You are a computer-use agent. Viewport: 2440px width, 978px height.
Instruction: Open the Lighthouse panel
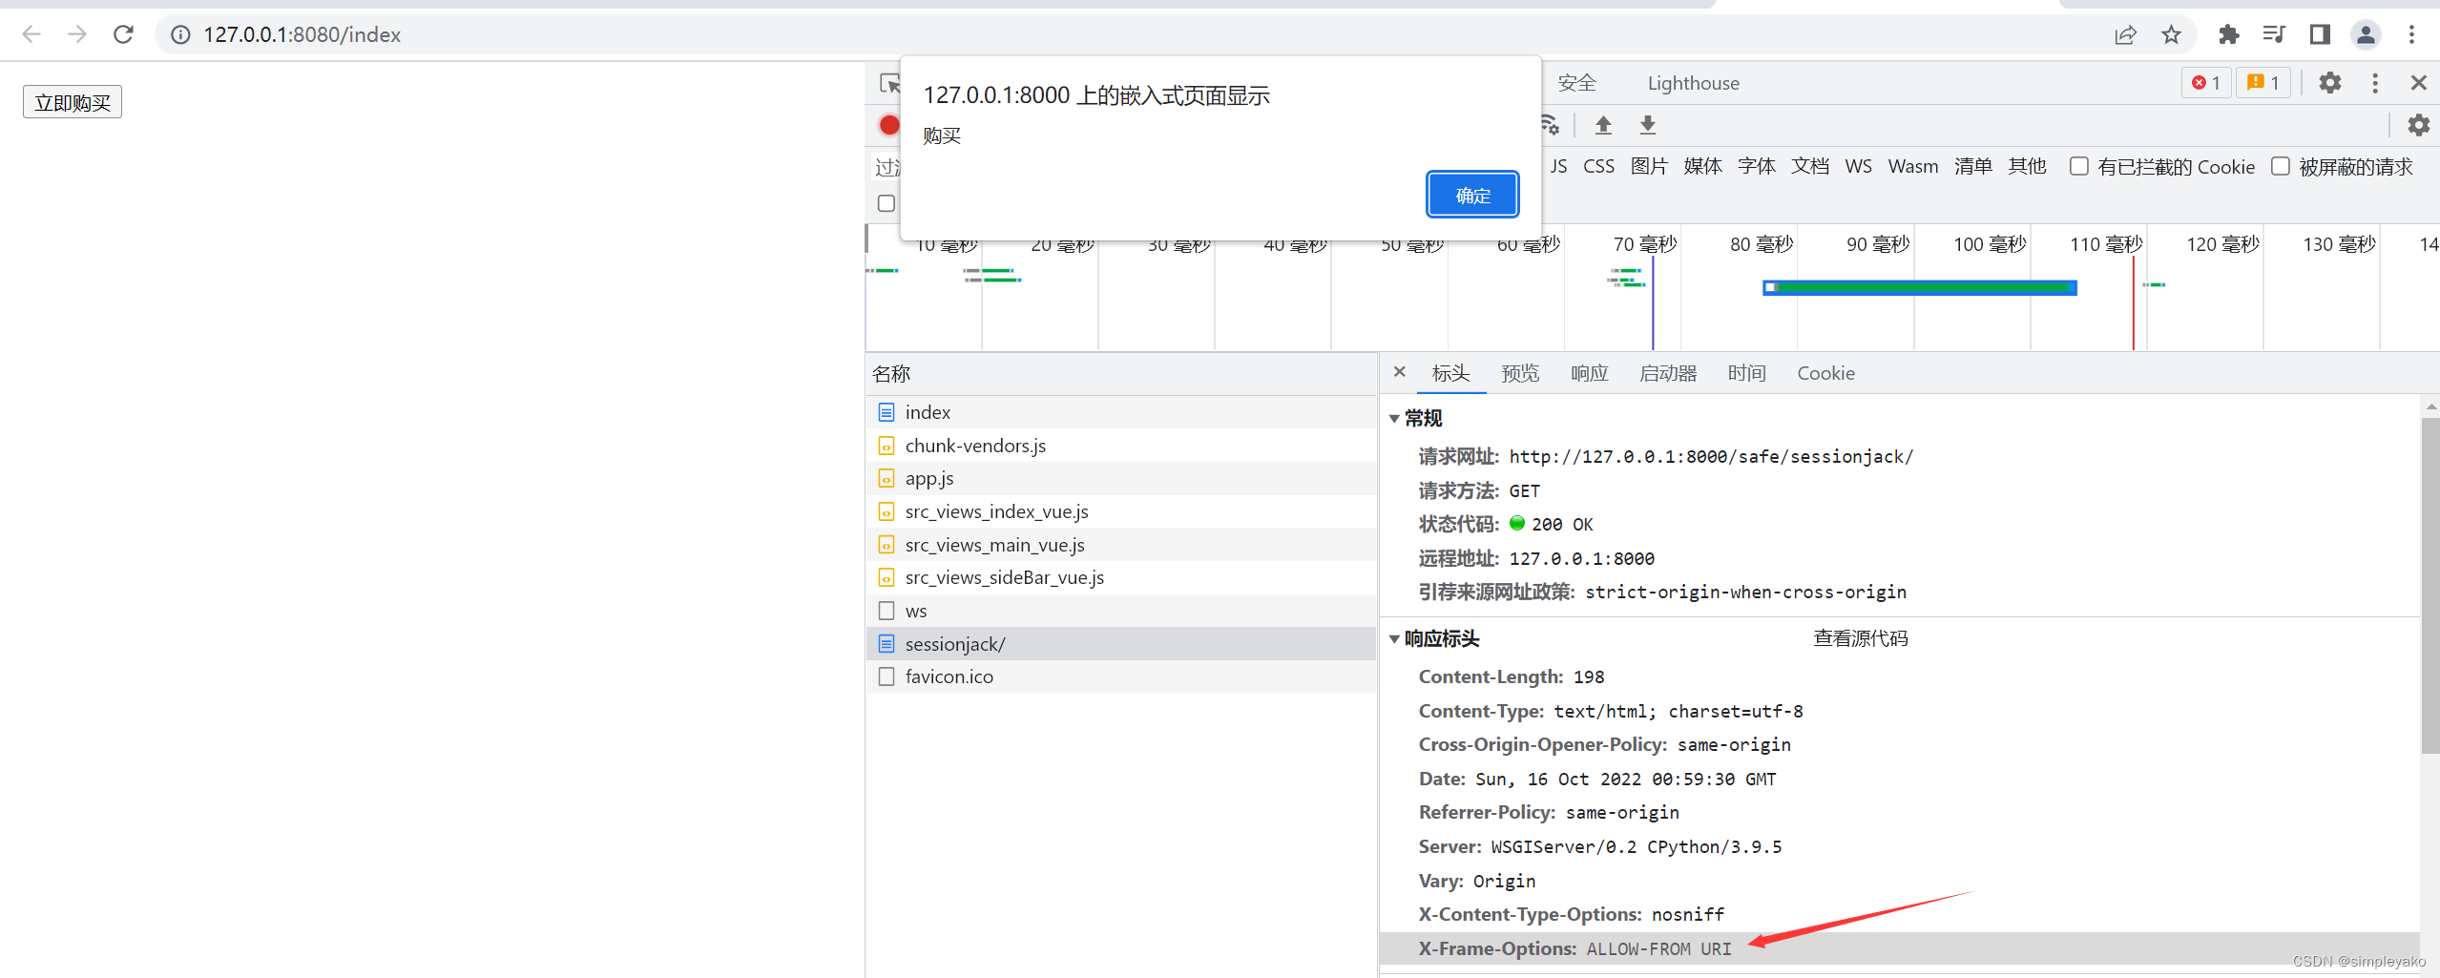pyautogui.click(x=1691, y=83)
